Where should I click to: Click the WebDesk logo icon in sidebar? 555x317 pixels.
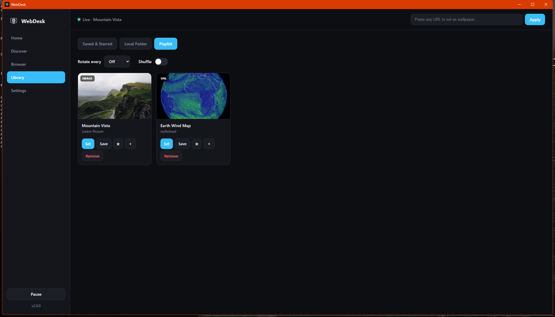point(14,21)
